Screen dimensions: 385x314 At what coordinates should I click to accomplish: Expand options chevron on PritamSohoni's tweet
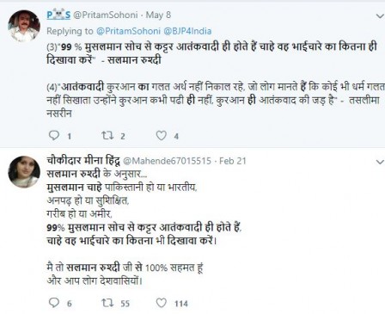(x=380, y=16)
